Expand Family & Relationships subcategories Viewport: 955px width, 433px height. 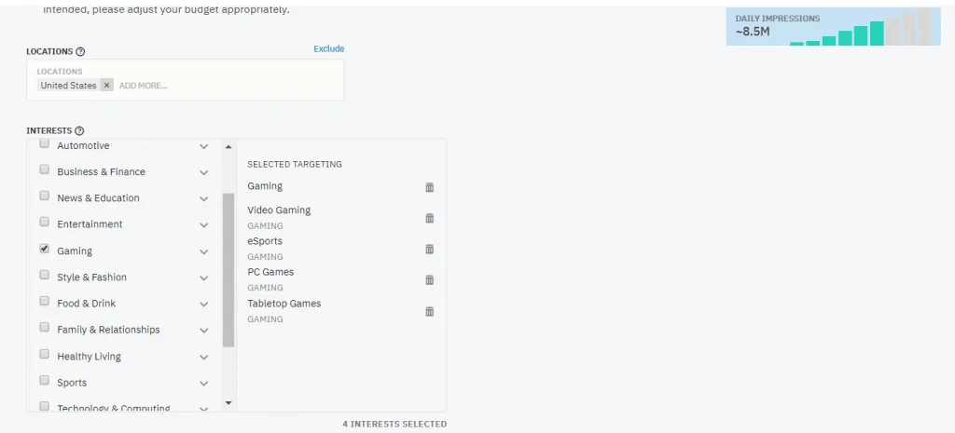tap(204, 331)
